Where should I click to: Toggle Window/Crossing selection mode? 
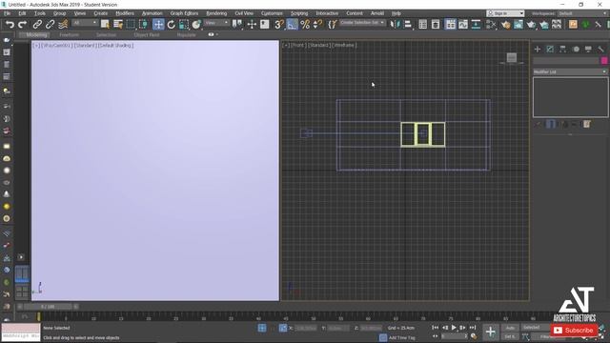(x=143, y=25)
